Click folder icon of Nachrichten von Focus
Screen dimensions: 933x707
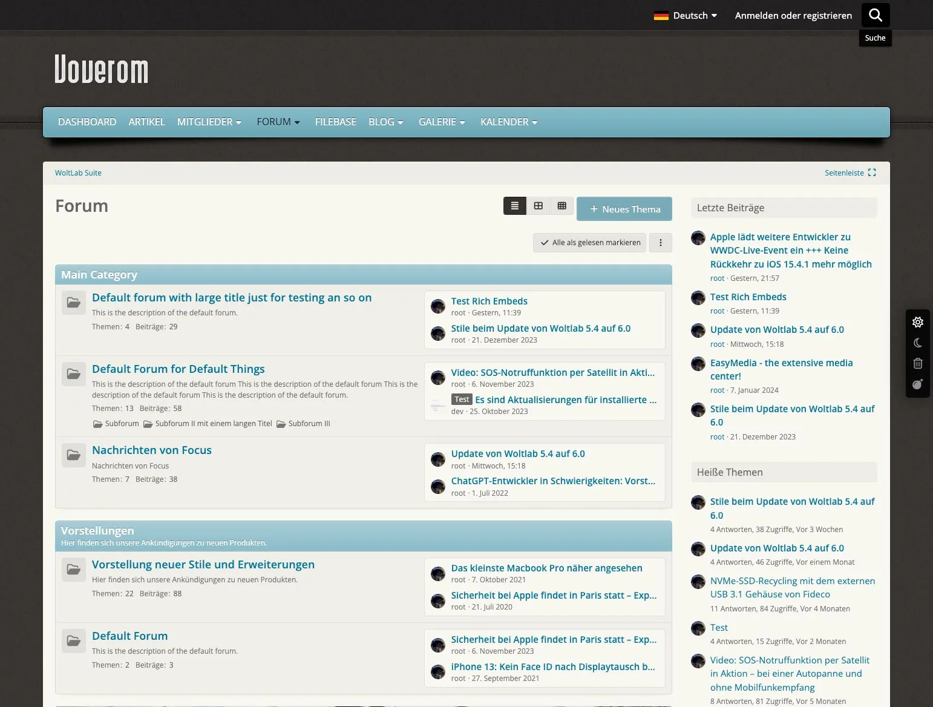[73, 455]
